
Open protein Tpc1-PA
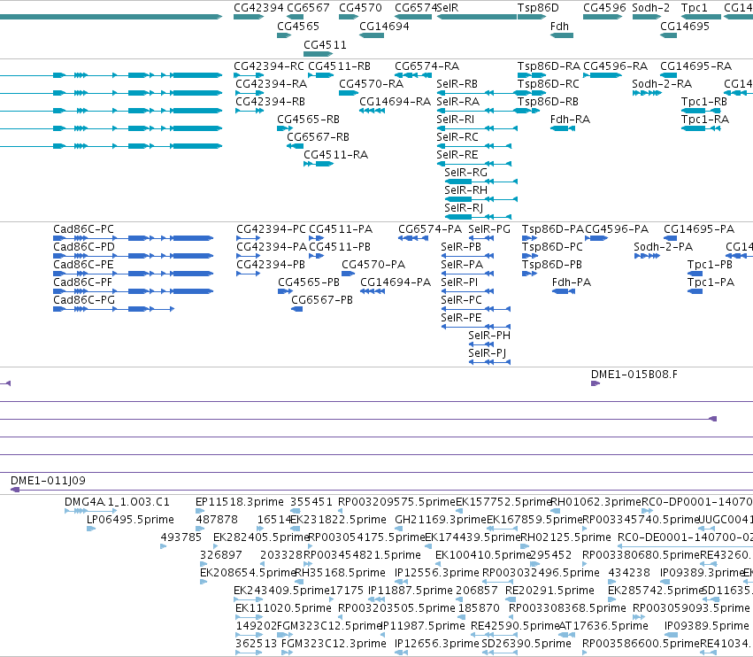pyautogui.click(x=695, y=291)
